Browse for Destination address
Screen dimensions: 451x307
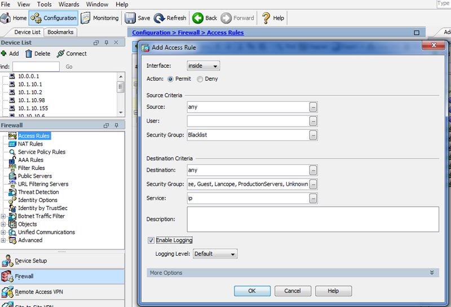pyautogui.click(x=313, y=170)
